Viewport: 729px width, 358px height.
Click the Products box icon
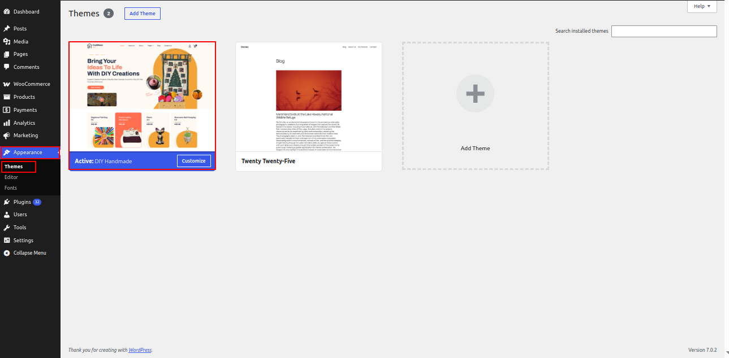click(7, 97)
